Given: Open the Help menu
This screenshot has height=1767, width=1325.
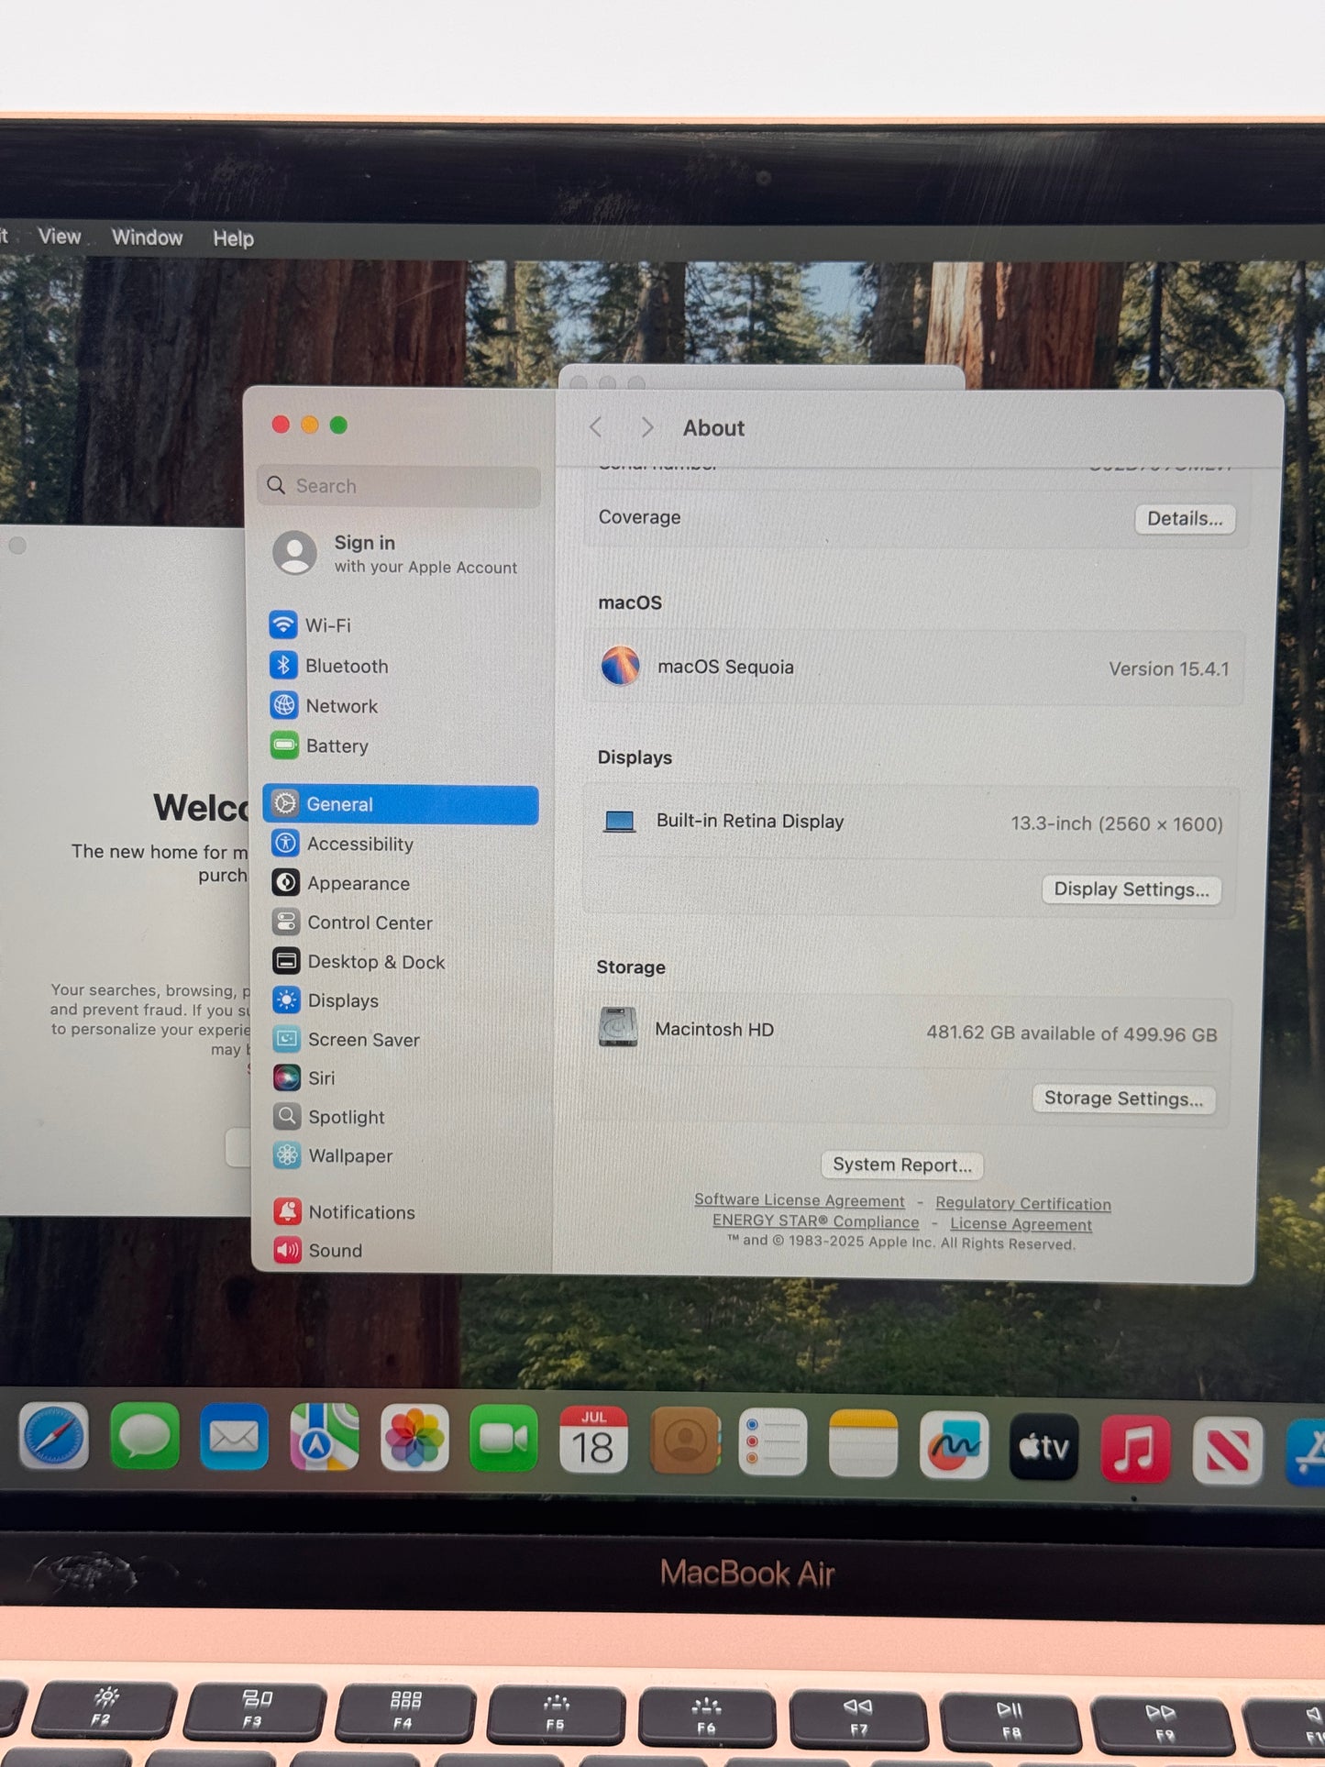Looking at the screenshot, I should tap(233, 238).
